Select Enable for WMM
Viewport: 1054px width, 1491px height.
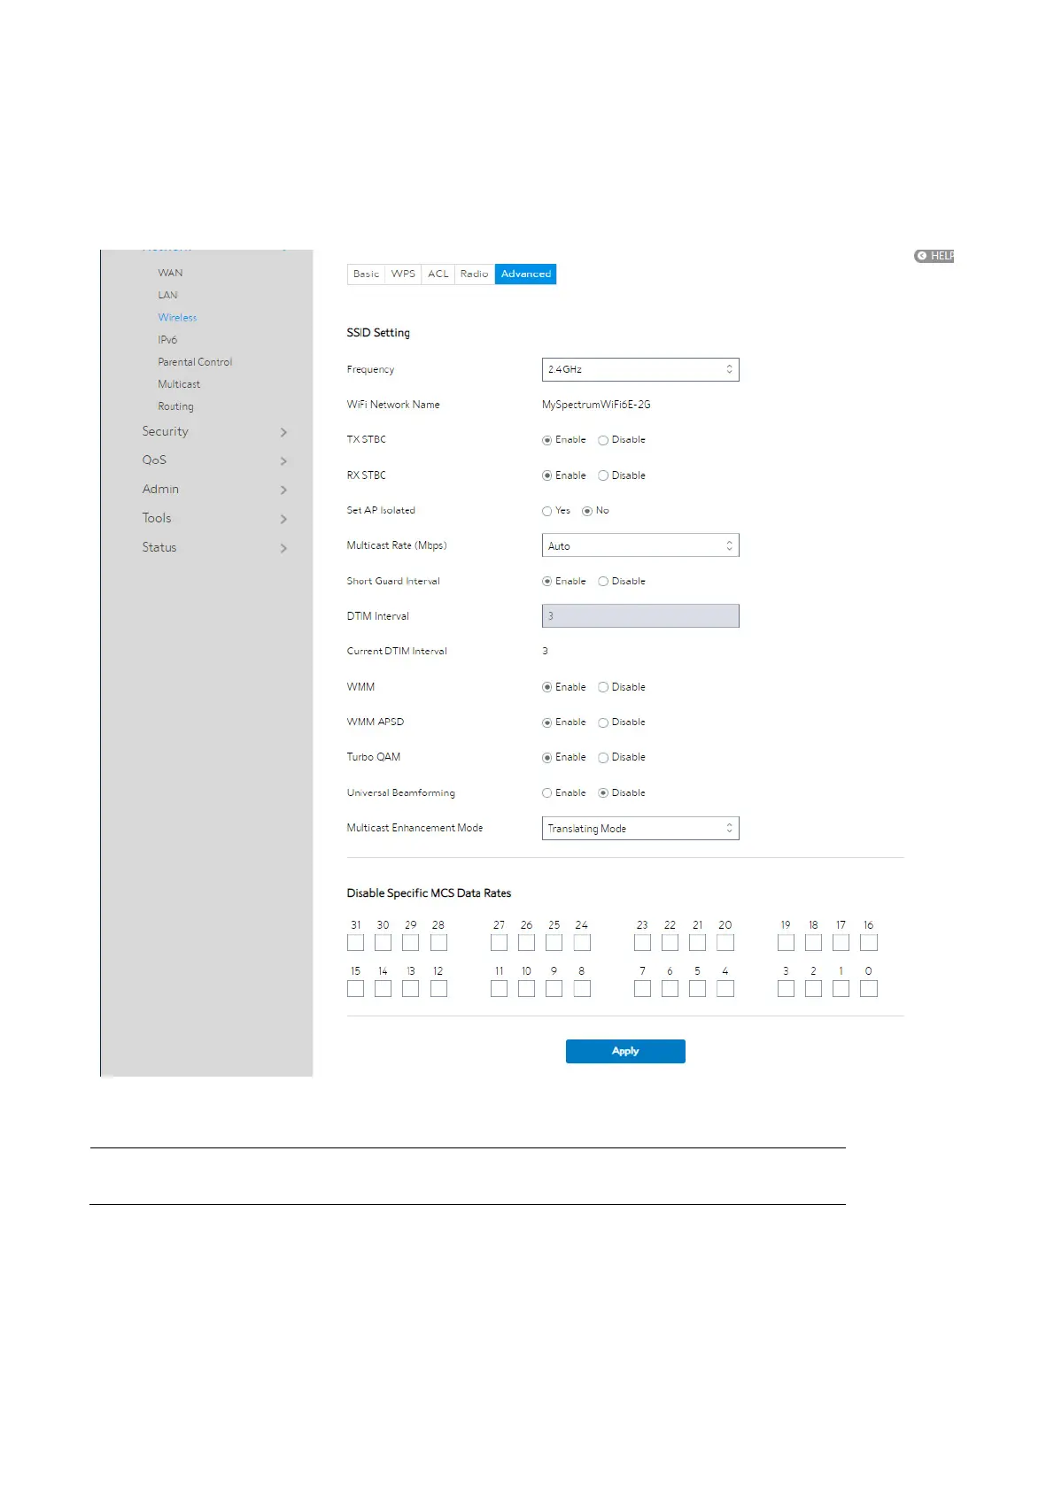(546, 687)
